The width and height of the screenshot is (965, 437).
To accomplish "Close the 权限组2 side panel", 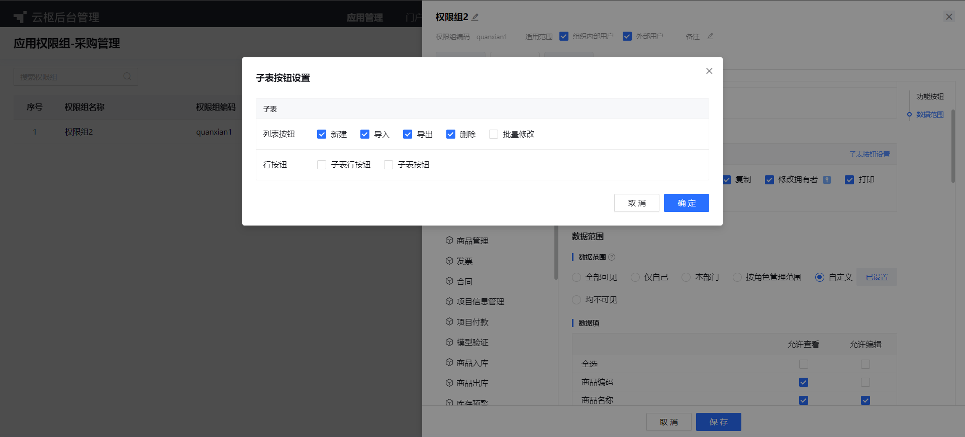I will 949,17.
